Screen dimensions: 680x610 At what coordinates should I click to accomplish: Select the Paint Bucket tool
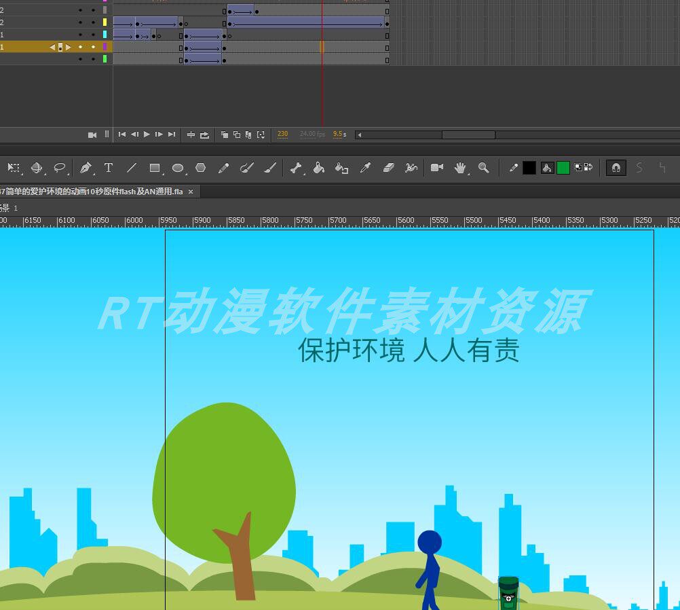point(319,168)
